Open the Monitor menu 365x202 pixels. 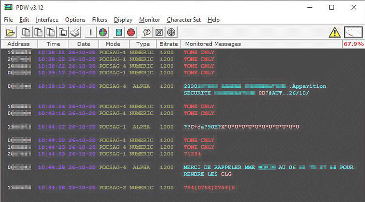pos(150,20)
